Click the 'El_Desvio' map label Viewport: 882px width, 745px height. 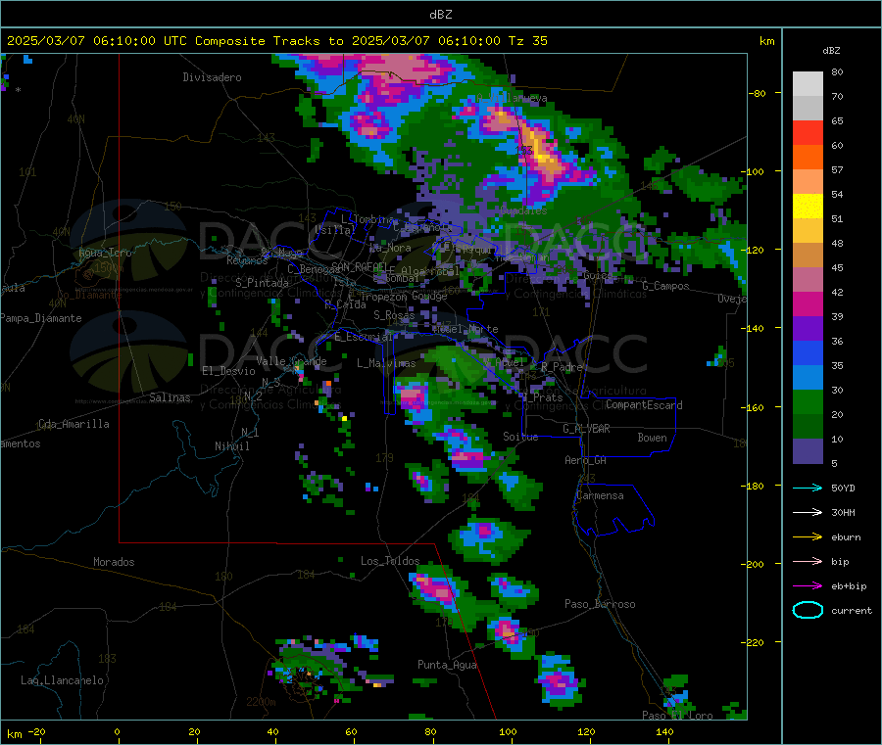point(228,371)
